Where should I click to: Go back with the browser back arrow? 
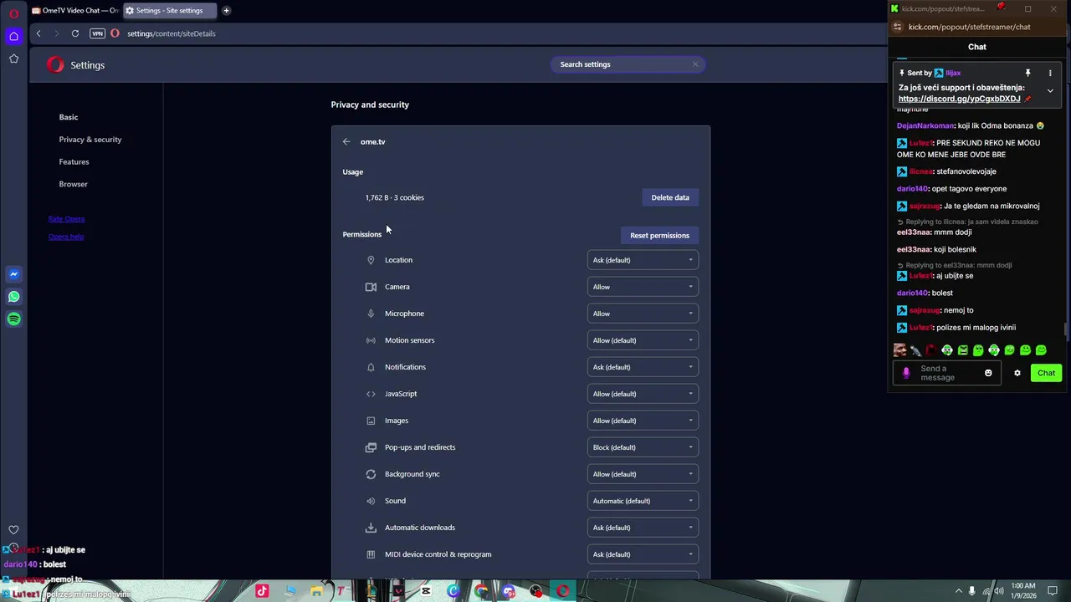(38, 33)
